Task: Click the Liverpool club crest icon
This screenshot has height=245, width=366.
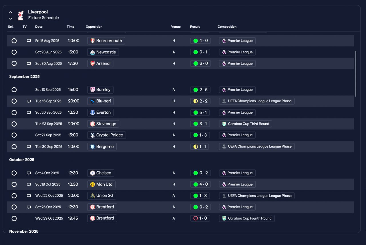Action: [x=21, y=15]
